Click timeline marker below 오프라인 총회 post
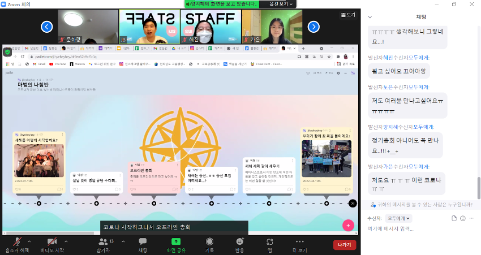The width and height of the screenshot is (481, 255). (x=154, y=203)
